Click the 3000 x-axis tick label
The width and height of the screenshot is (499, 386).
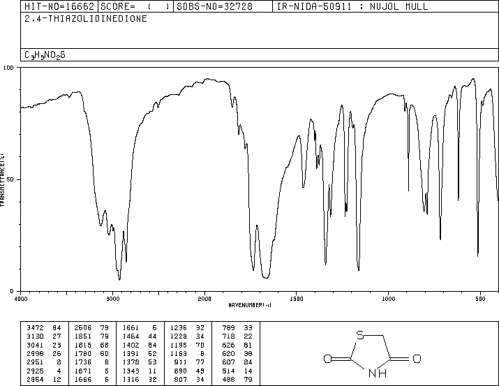coord(112,299)
